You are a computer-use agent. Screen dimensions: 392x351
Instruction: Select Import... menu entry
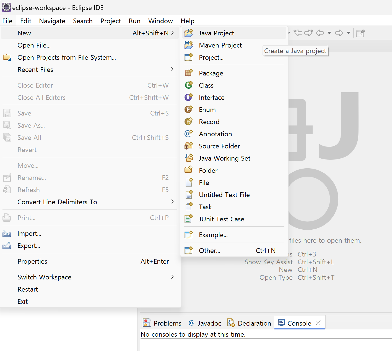point(90,233)
